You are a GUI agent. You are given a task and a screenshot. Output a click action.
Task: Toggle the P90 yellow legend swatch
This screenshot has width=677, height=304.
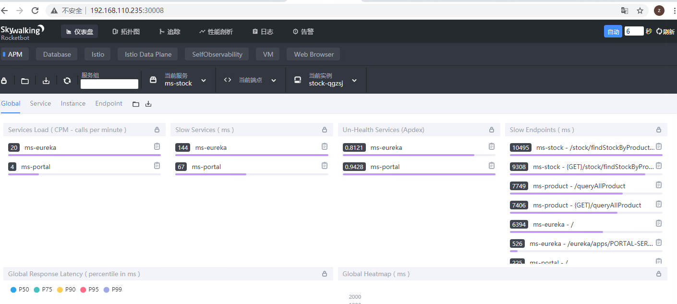(x=60, y=290)
